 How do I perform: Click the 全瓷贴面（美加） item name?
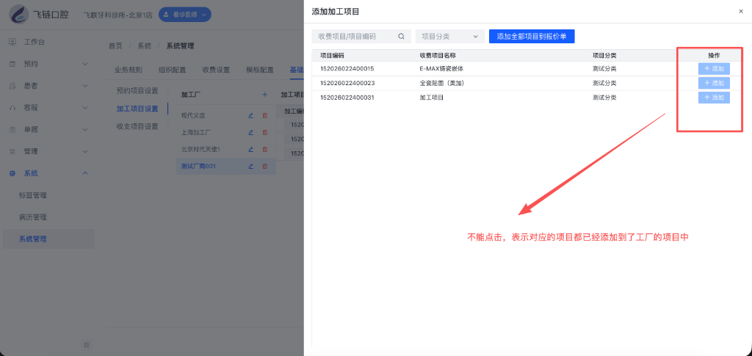coord(442,83)
